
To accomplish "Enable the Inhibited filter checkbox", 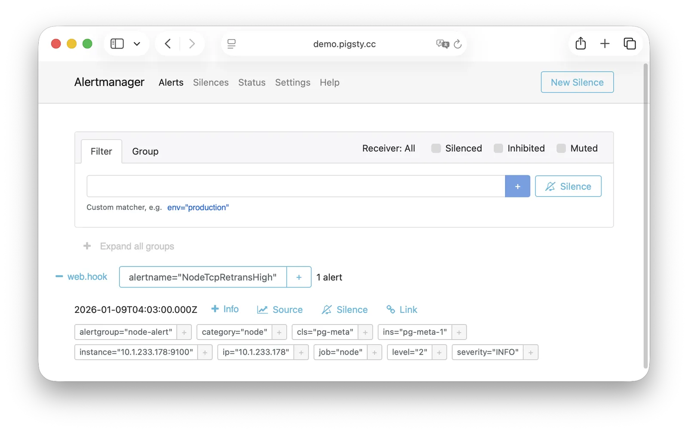I will tap(498, 148).
